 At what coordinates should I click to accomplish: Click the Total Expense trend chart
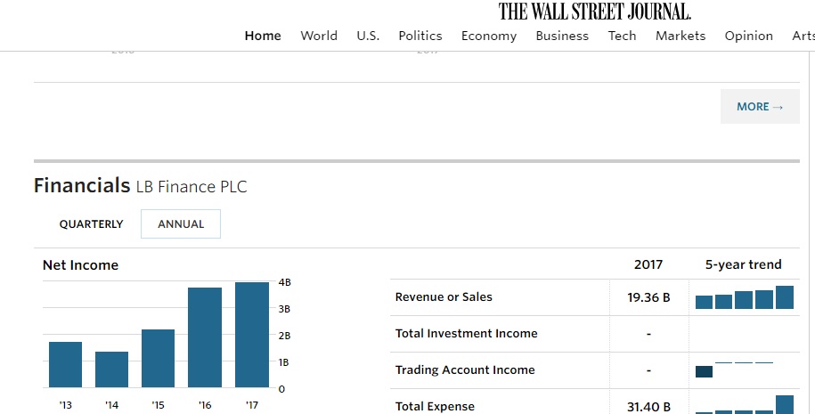(745, 404)
